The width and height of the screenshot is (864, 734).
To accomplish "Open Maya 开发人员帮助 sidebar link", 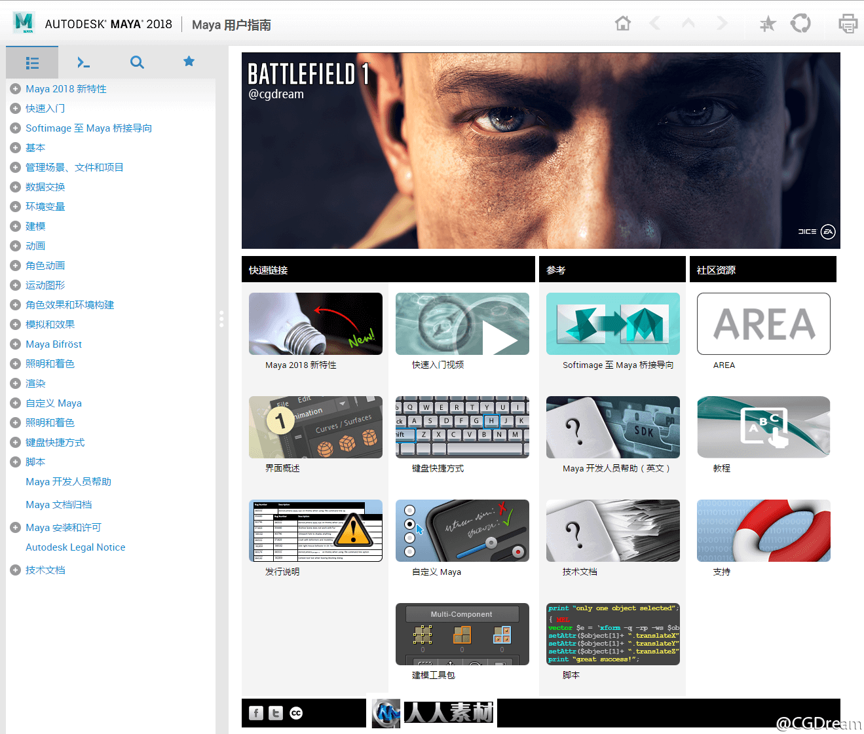I will coord(68,481).
